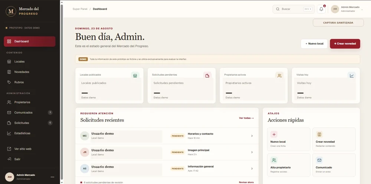Click the Alta propietario shortcut icon
Viewport: 371px width, 184px height.
[274, 160]
